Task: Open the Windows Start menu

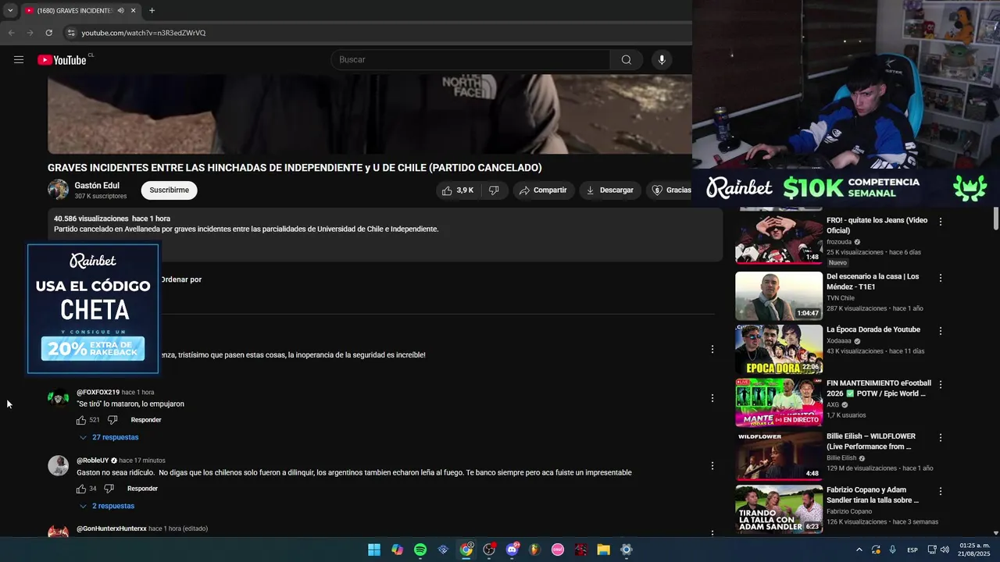Action: click(x=374, y=550)
